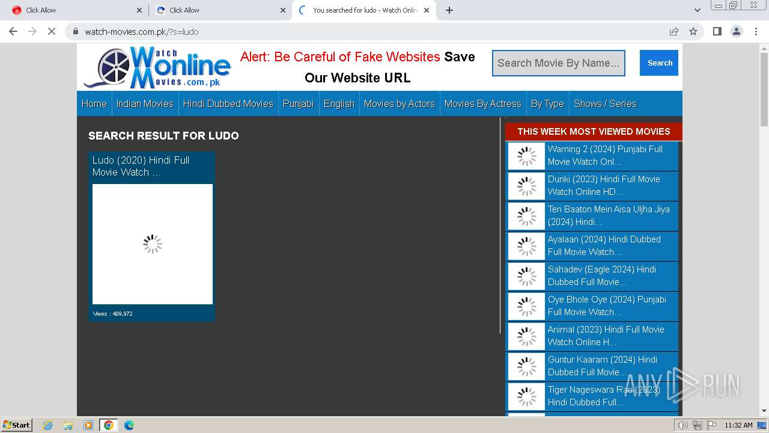Viewport: 769px width, 433px height.
Task: Click the blue Search button
Action: [659, 63]
